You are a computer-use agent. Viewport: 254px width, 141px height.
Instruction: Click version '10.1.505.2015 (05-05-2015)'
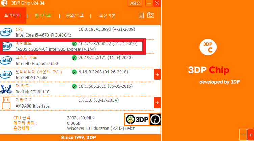[106, 86]
